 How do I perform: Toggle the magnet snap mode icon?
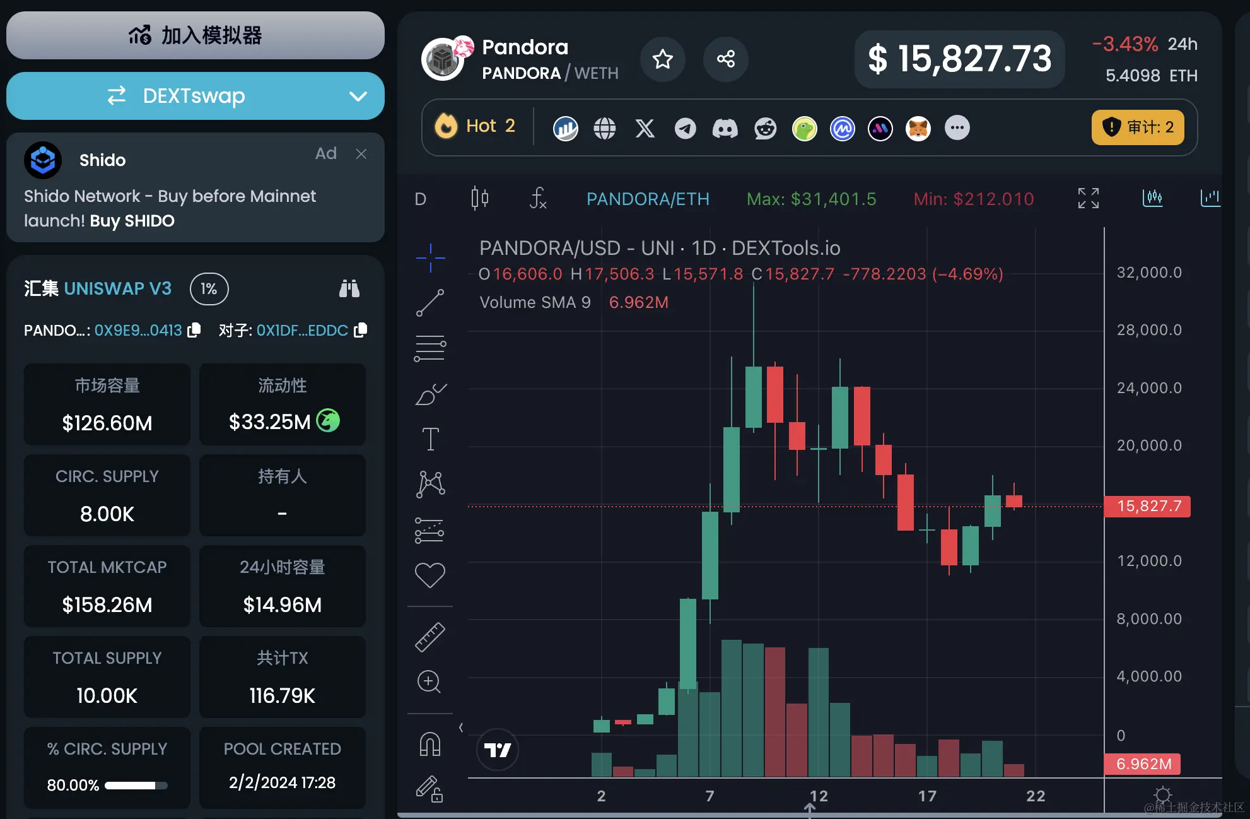430,744
